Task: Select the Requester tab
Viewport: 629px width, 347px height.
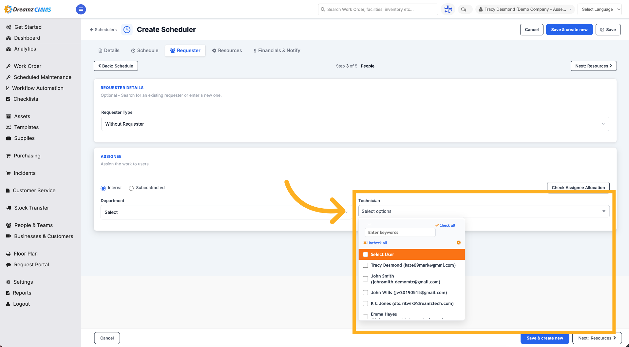Action: click(185, 51)
